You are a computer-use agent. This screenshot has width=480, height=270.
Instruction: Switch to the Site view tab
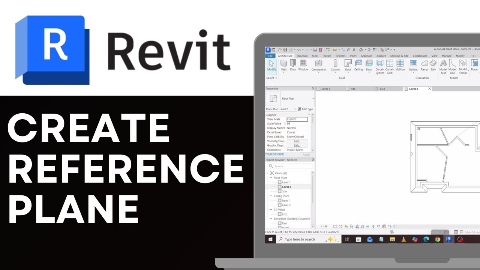[x=352, y=89]
